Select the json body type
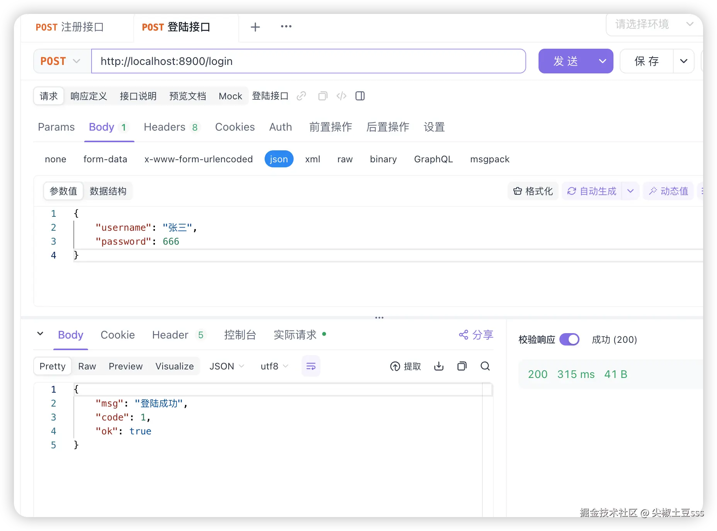The image size is (717, 531). [279, 159]
